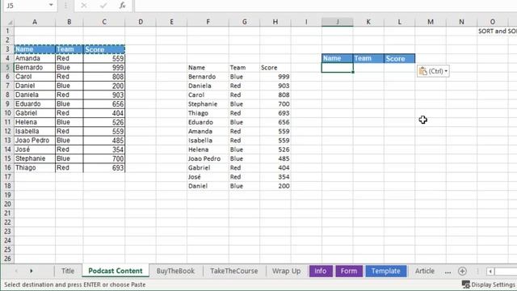
Task: Click the Insert Function fx icon
Action: coord(122,6)
